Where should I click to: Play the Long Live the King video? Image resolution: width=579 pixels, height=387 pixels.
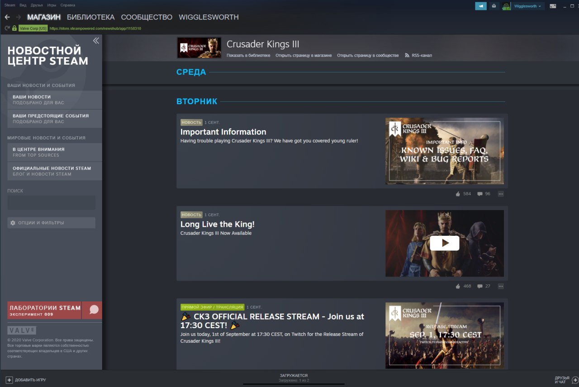[444, 243]
